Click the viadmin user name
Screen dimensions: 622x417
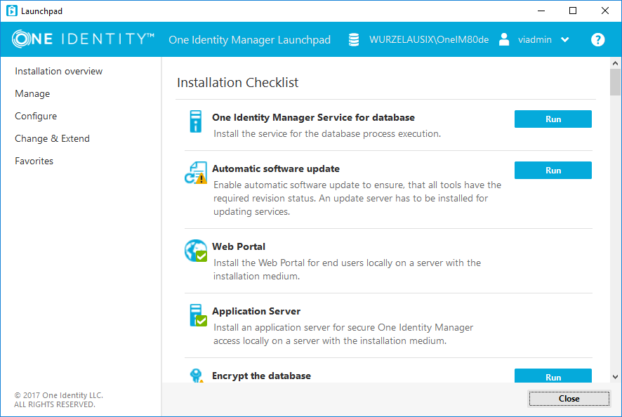pos(535,40)
